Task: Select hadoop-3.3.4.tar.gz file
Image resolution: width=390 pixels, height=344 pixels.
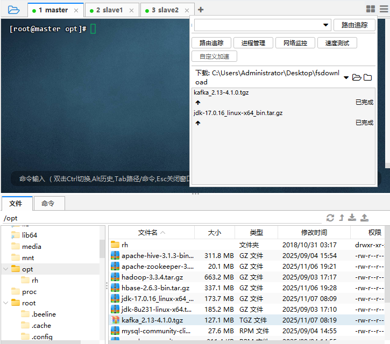Action: 247,277
